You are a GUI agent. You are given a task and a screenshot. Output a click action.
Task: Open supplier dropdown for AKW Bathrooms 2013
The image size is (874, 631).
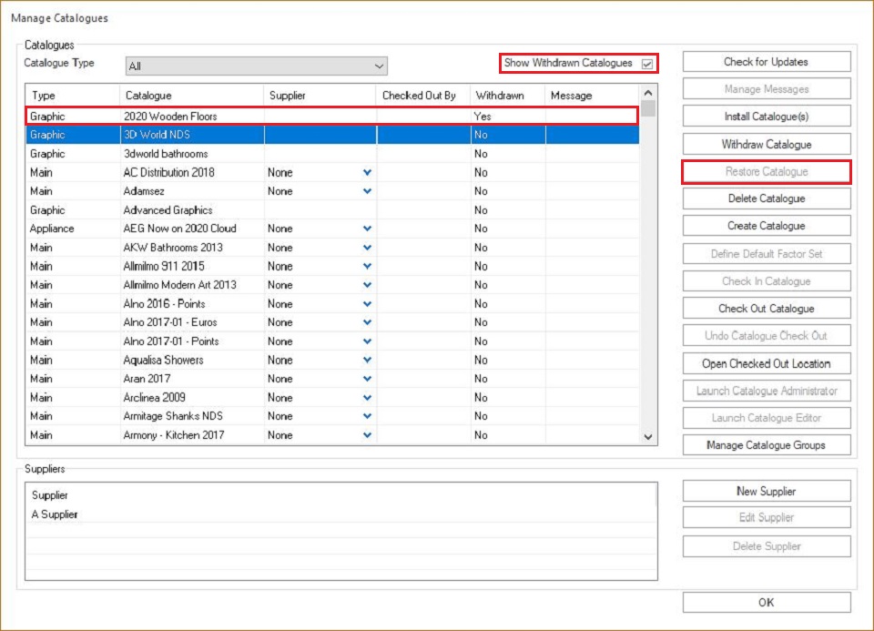(367, 248)
